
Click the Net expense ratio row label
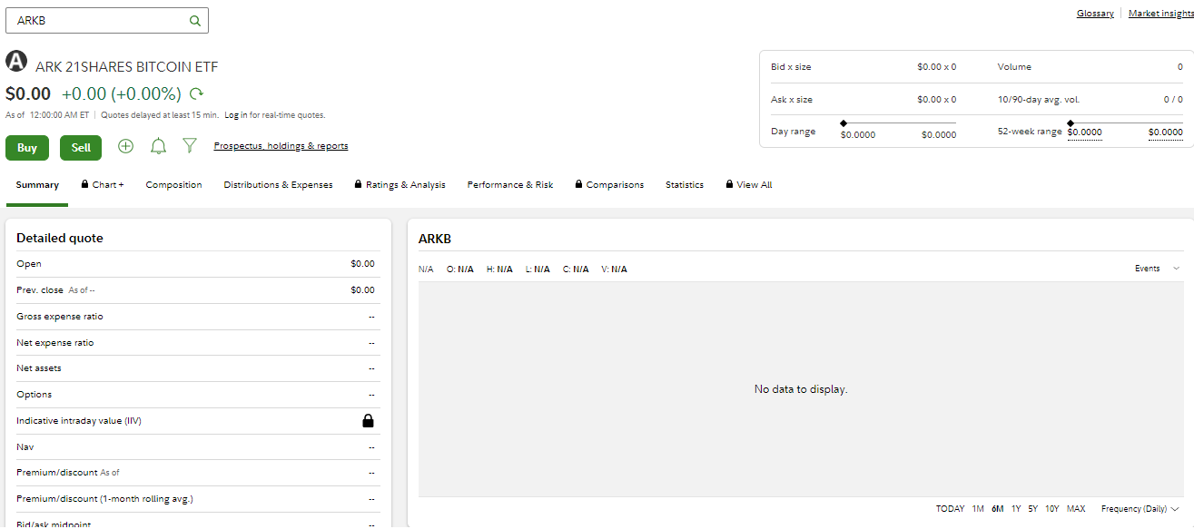[55, 343]
